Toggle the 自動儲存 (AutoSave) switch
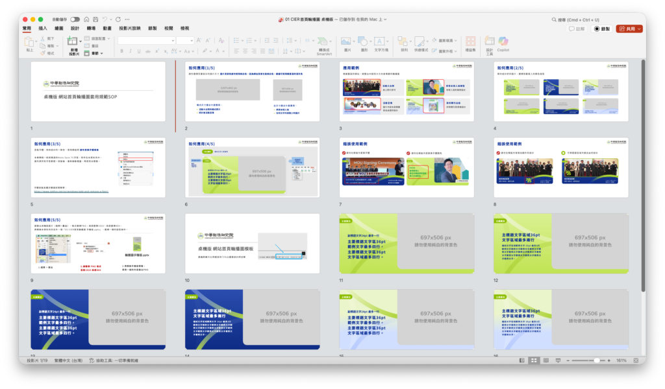This screenshot has width=665, height=389. click(75, 19)
